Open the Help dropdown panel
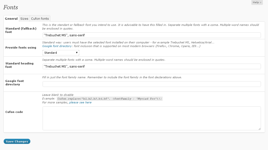This screenshot has height=150, width=268. click(257, 3)
